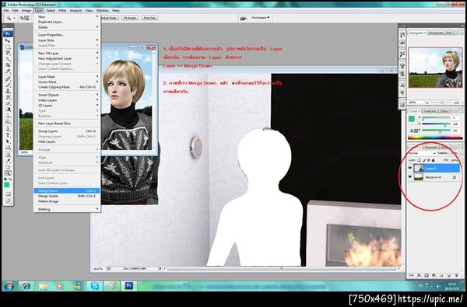Expand the New Adjustment Layer submenu

coord(67,58)
